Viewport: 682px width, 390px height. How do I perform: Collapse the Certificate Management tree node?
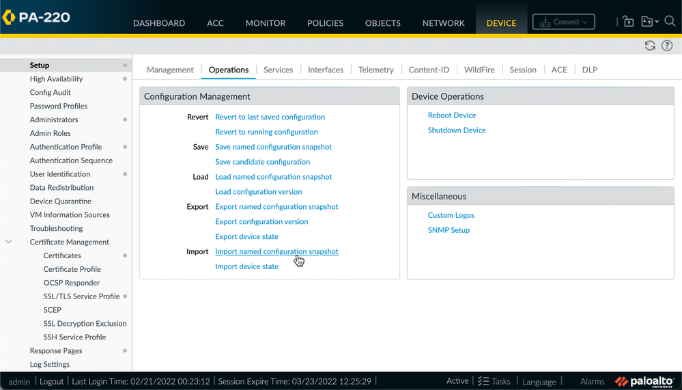9,242
